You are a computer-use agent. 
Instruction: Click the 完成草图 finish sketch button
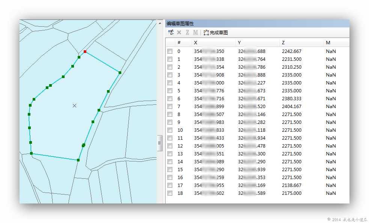pos(216,33)
